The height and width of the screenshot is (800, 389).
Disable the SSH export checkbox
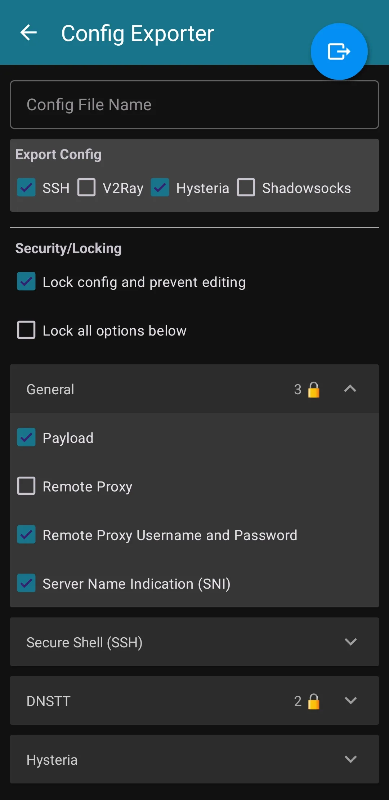pyautogui.click(x=26, y=188)
